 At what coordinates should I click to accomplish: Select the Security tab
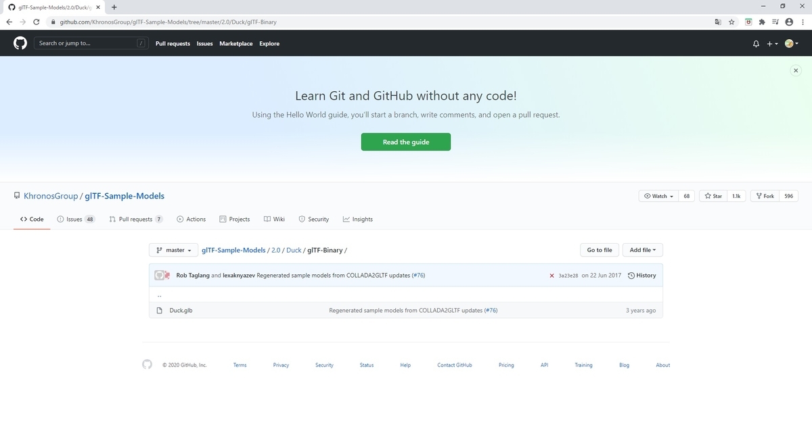(314, 219)
